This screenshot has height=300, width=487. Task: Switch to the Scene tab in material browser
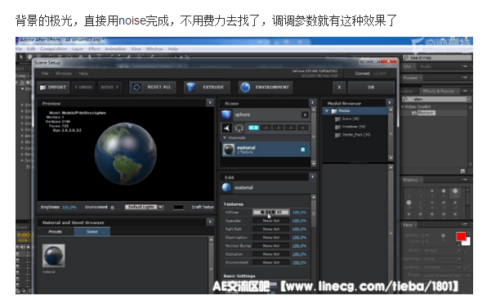coord(92,231)
